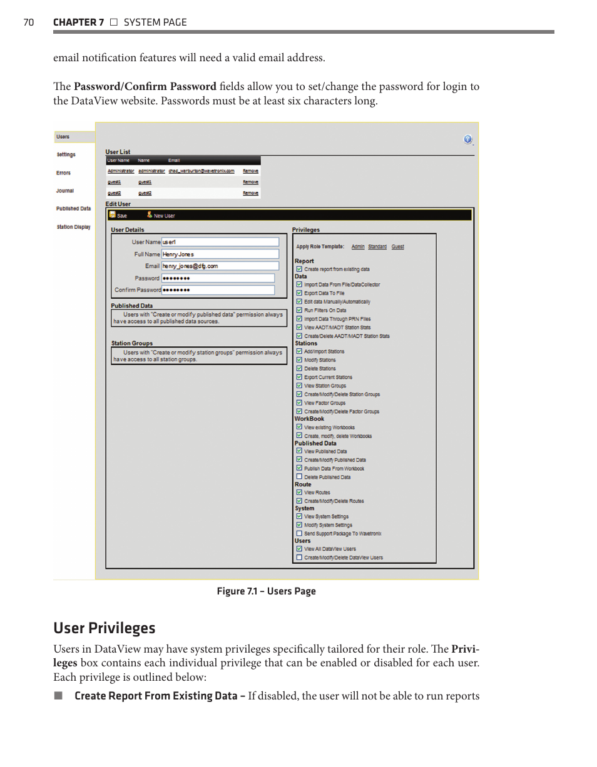Focus the Email input field

220,266
